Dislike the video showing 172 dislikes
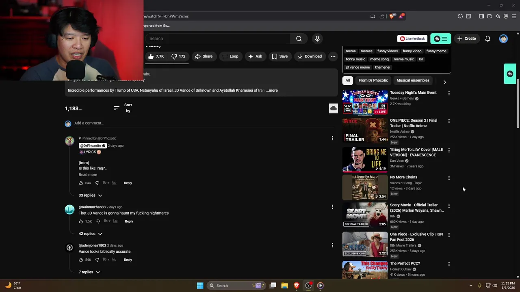This screenshot has width=520, height=292. 178,56
